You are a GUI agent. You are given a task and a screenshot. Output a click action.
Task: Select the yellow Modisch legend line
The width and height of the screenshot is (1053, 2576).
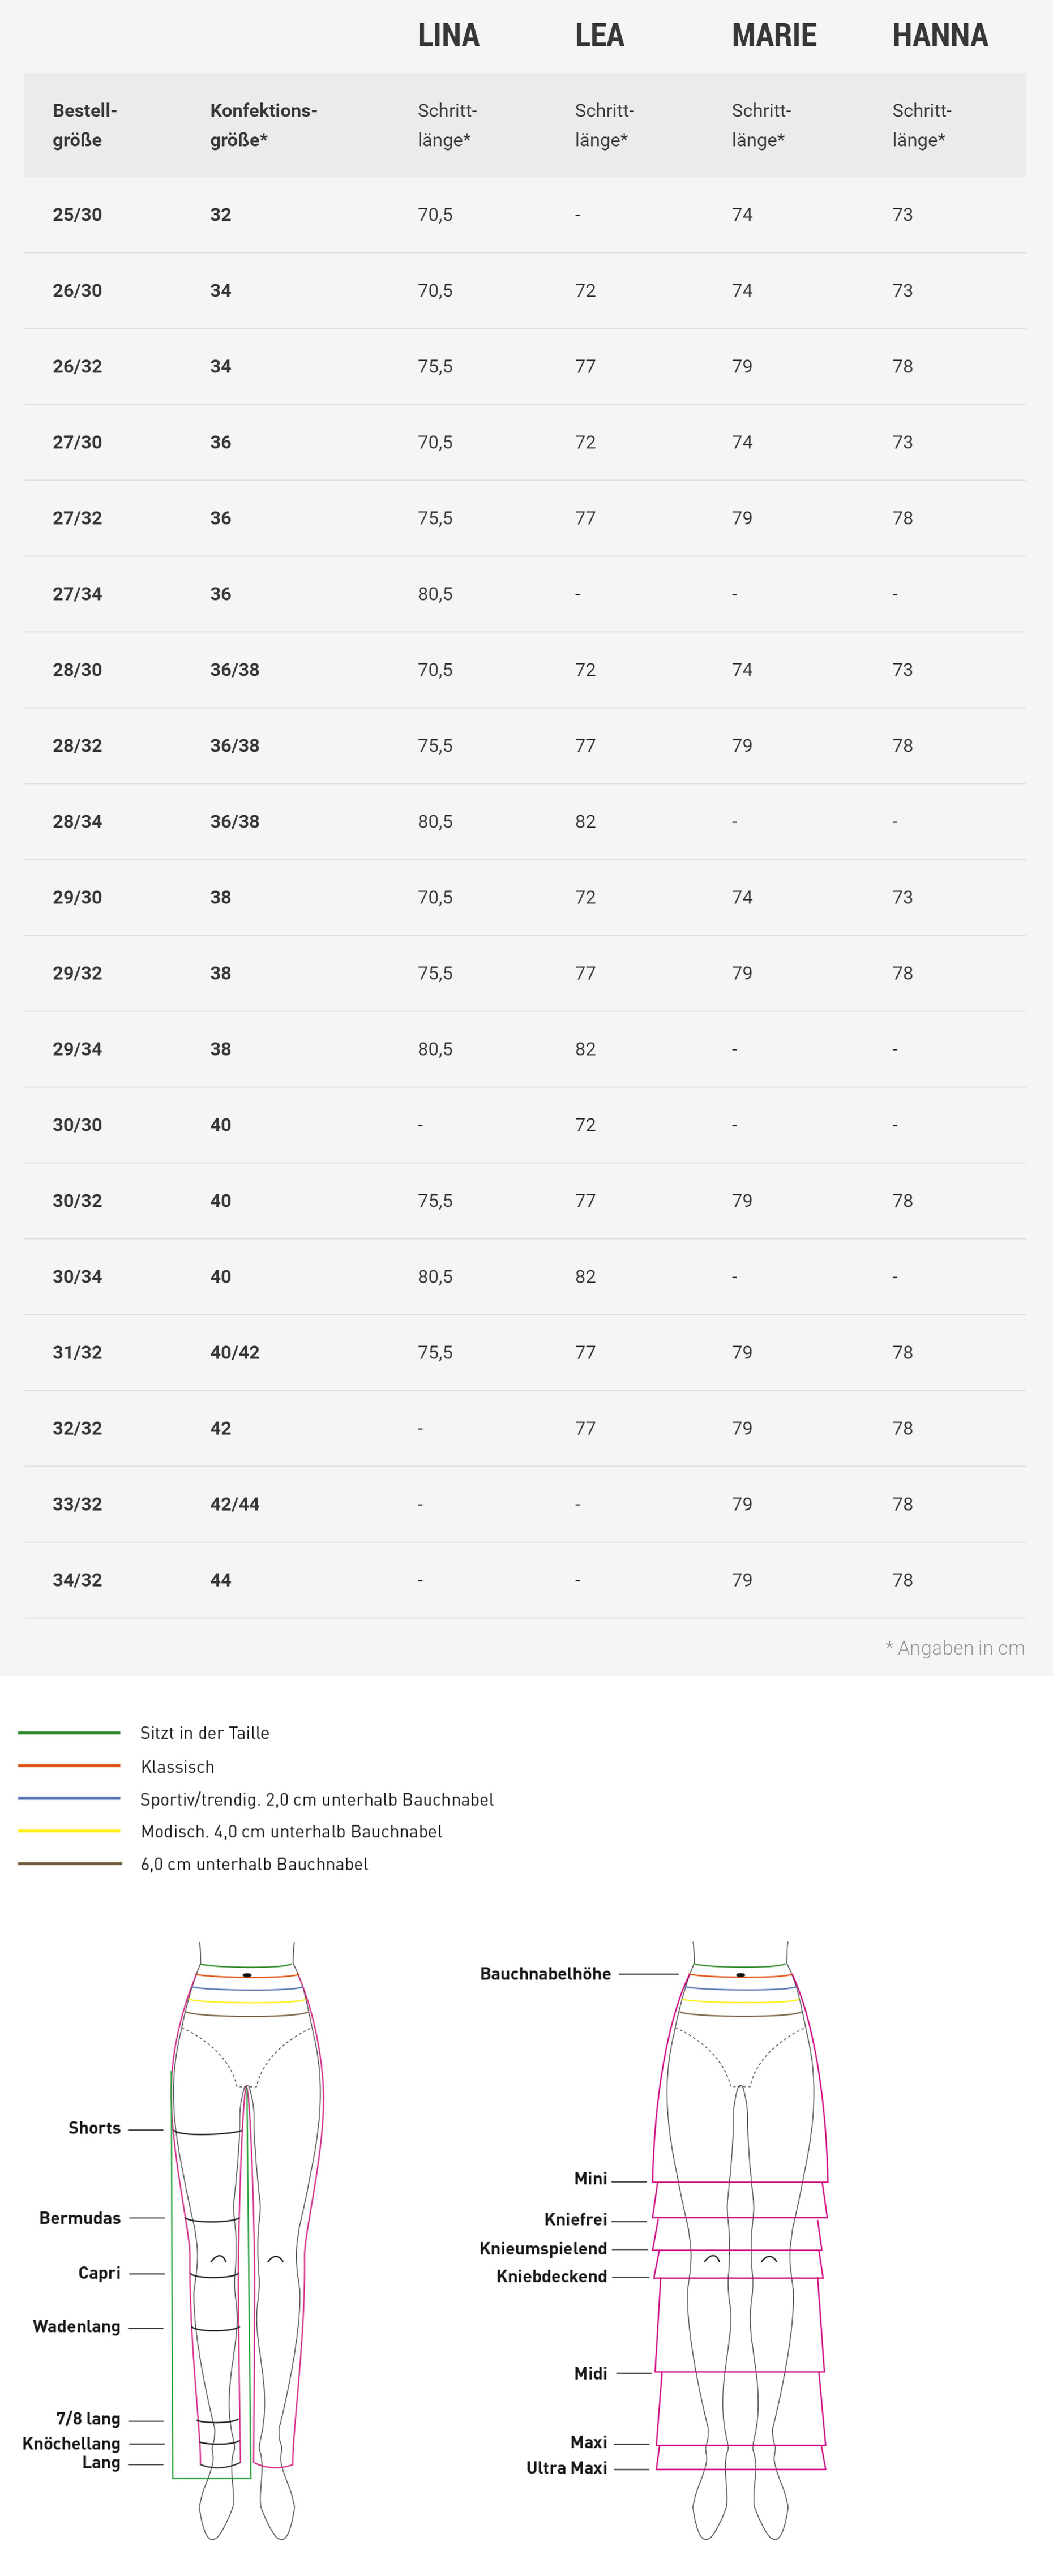click(x=69, y=1831)
